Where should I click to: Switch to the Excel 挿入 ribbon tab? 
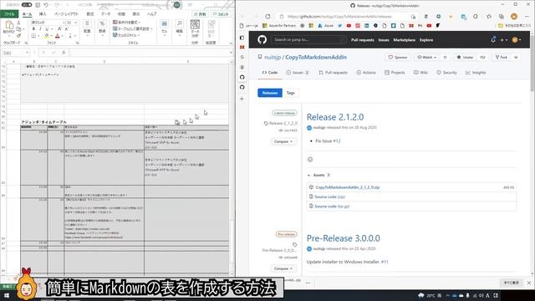pos(43,14)
